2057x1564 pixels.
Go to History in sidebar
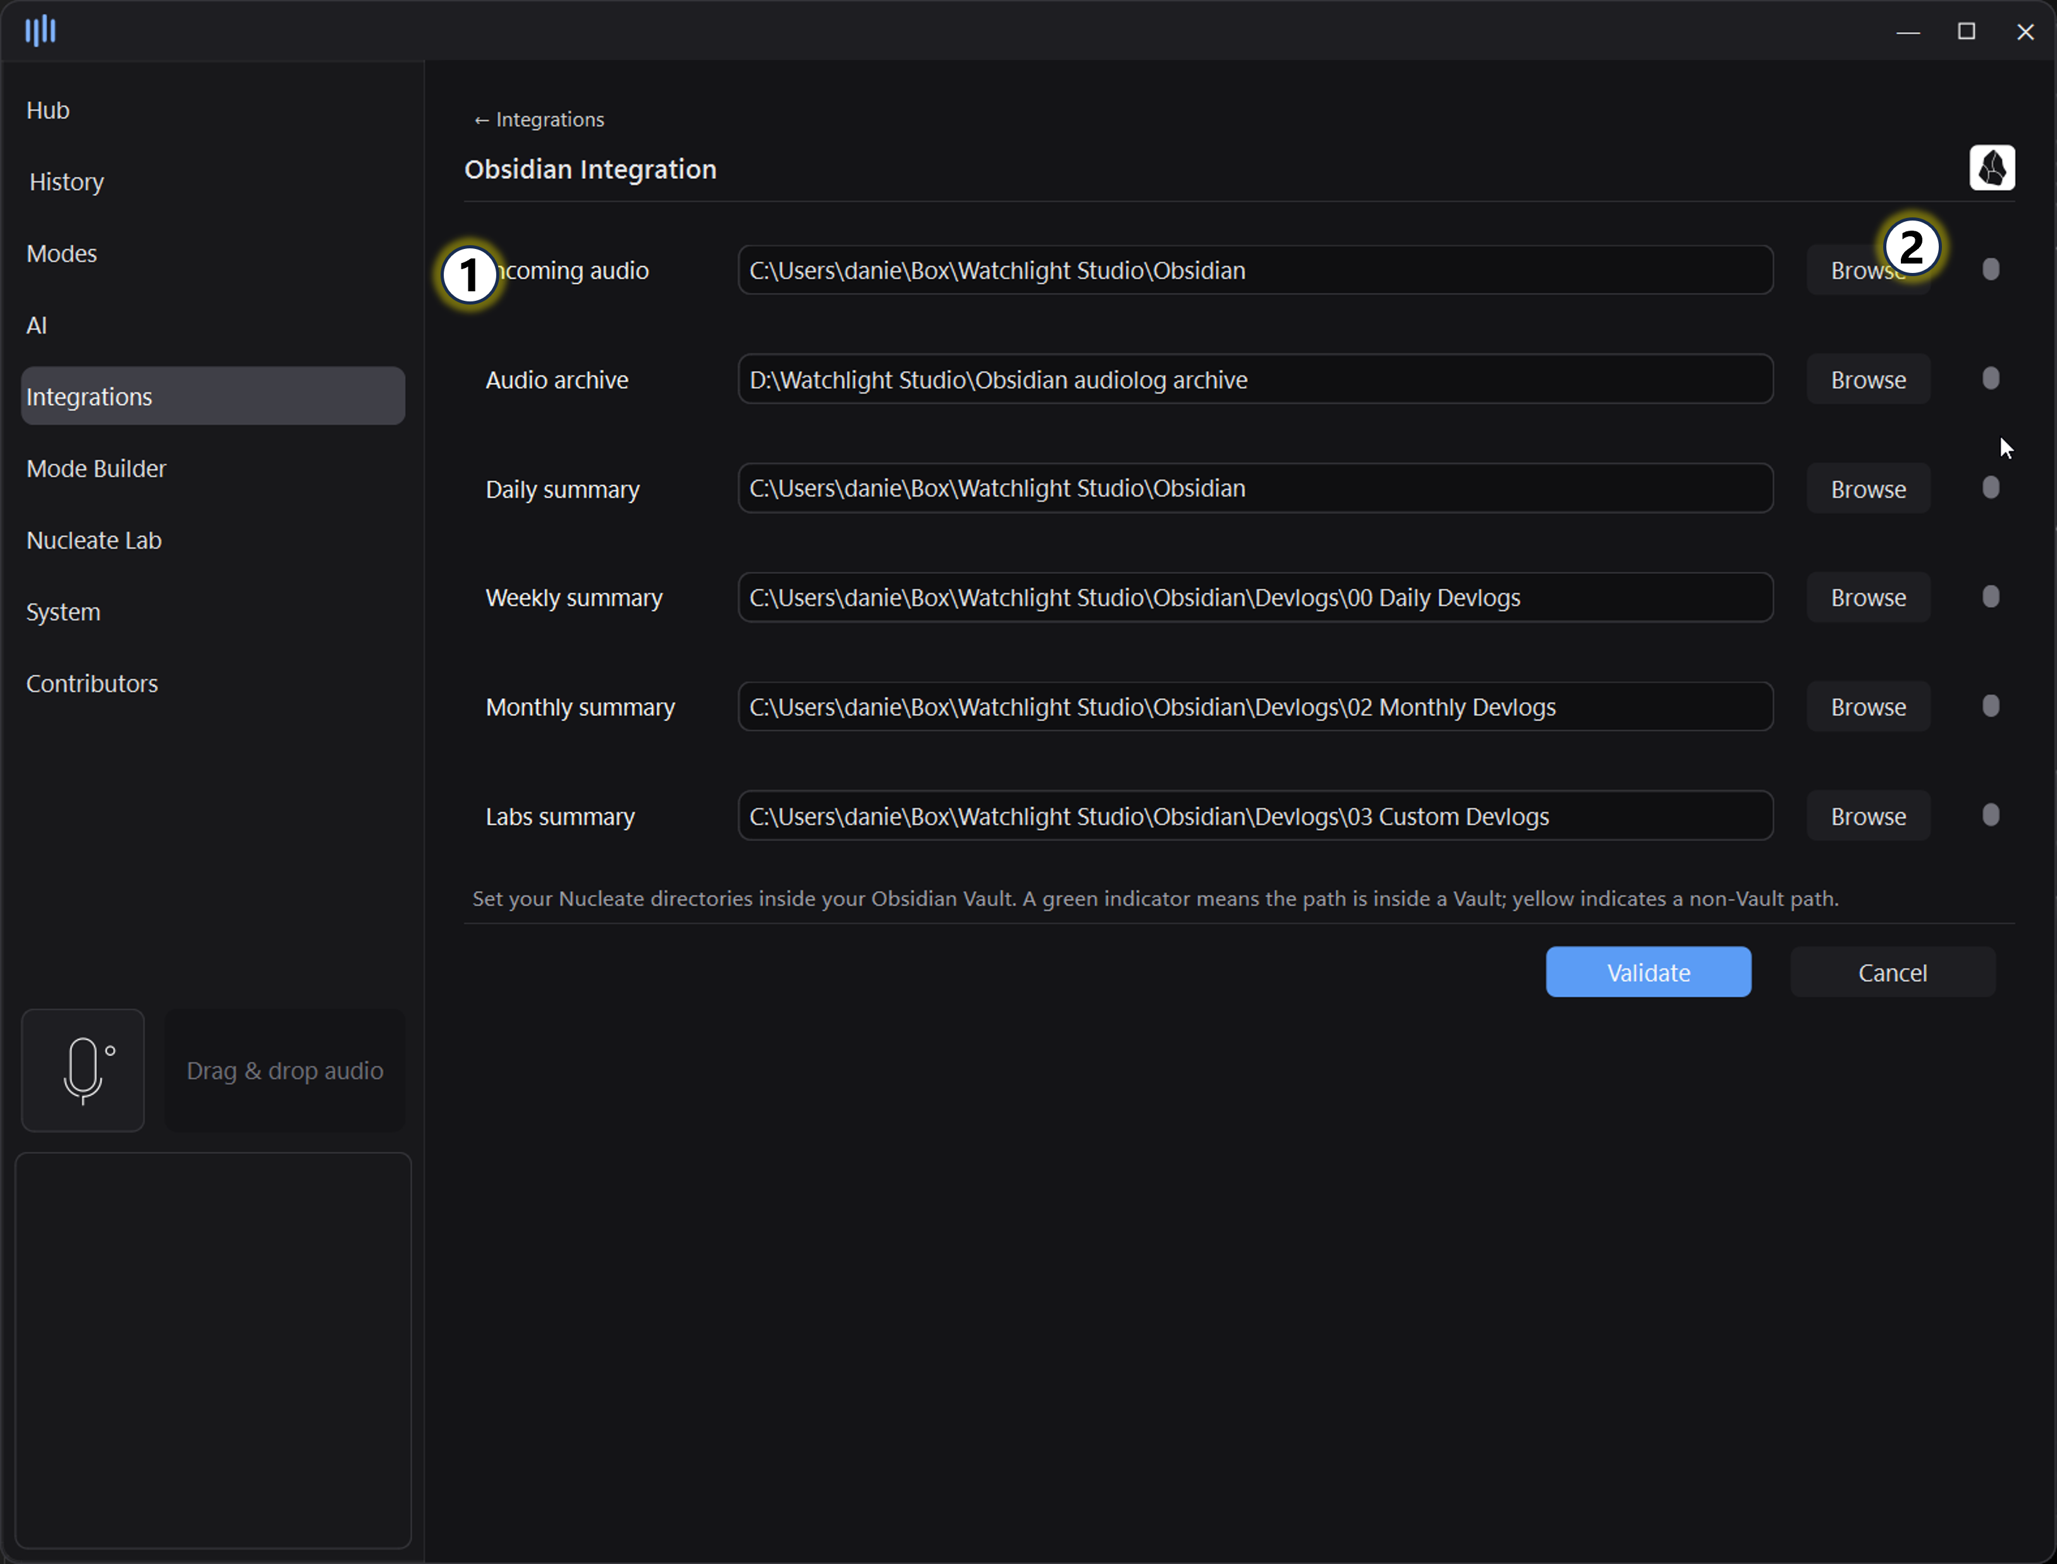(212, 181)
